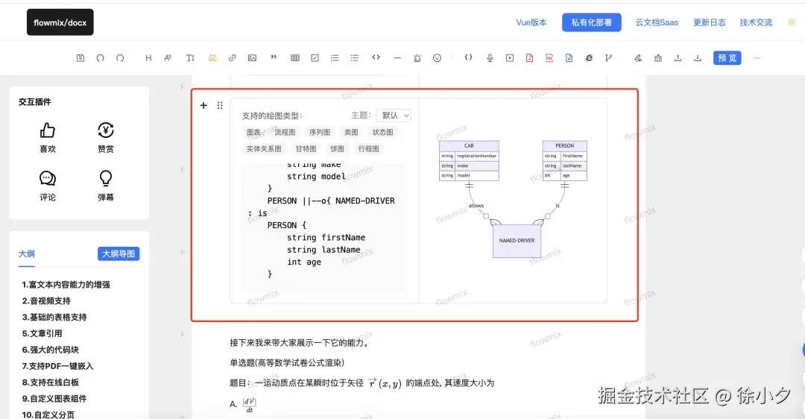The image size is (805, 419).
Task: Go to outline item 6.强大的代码块
Action: coord(51,350)
